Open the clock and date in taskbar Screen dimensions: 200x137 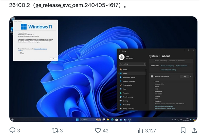pos(186,120)
